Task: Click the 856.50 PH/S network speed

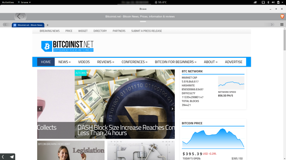Action: (x=225, y=96)
